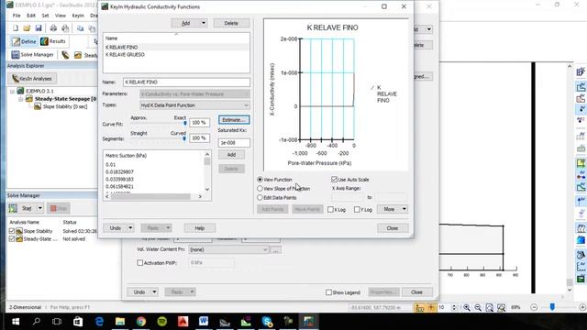Image resolution: width=587 pixels, height=330 pixels.
Task: Select View Slope of Function option
Action: pos(260,189)
